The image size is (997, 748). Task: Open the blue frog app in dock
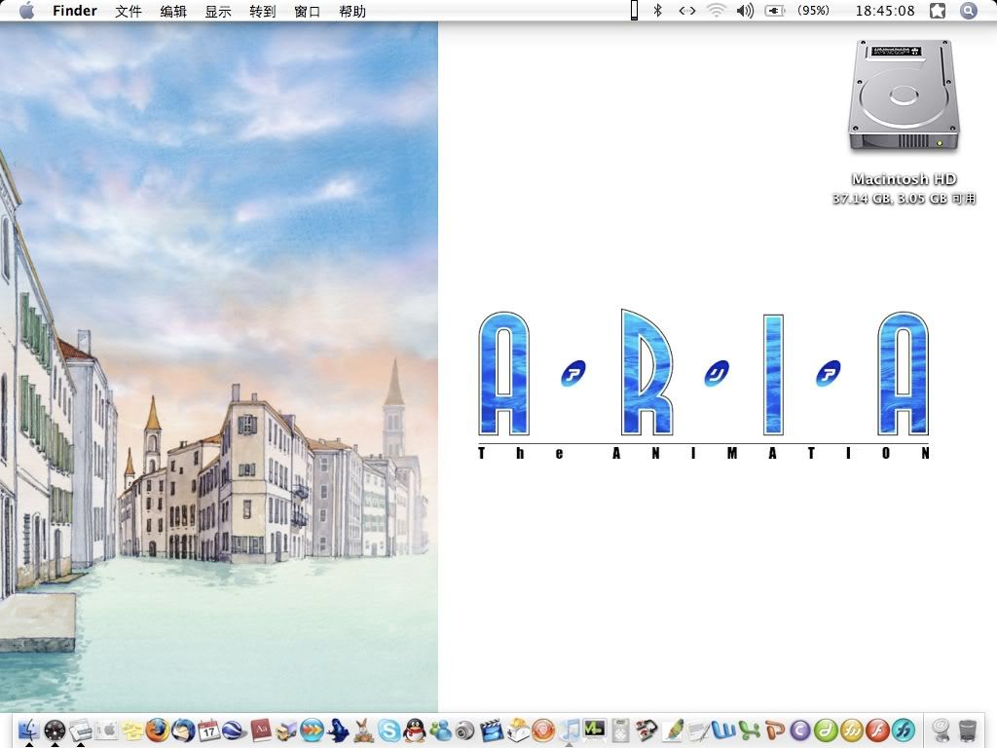pyautogui.click(x=338, y=730)
